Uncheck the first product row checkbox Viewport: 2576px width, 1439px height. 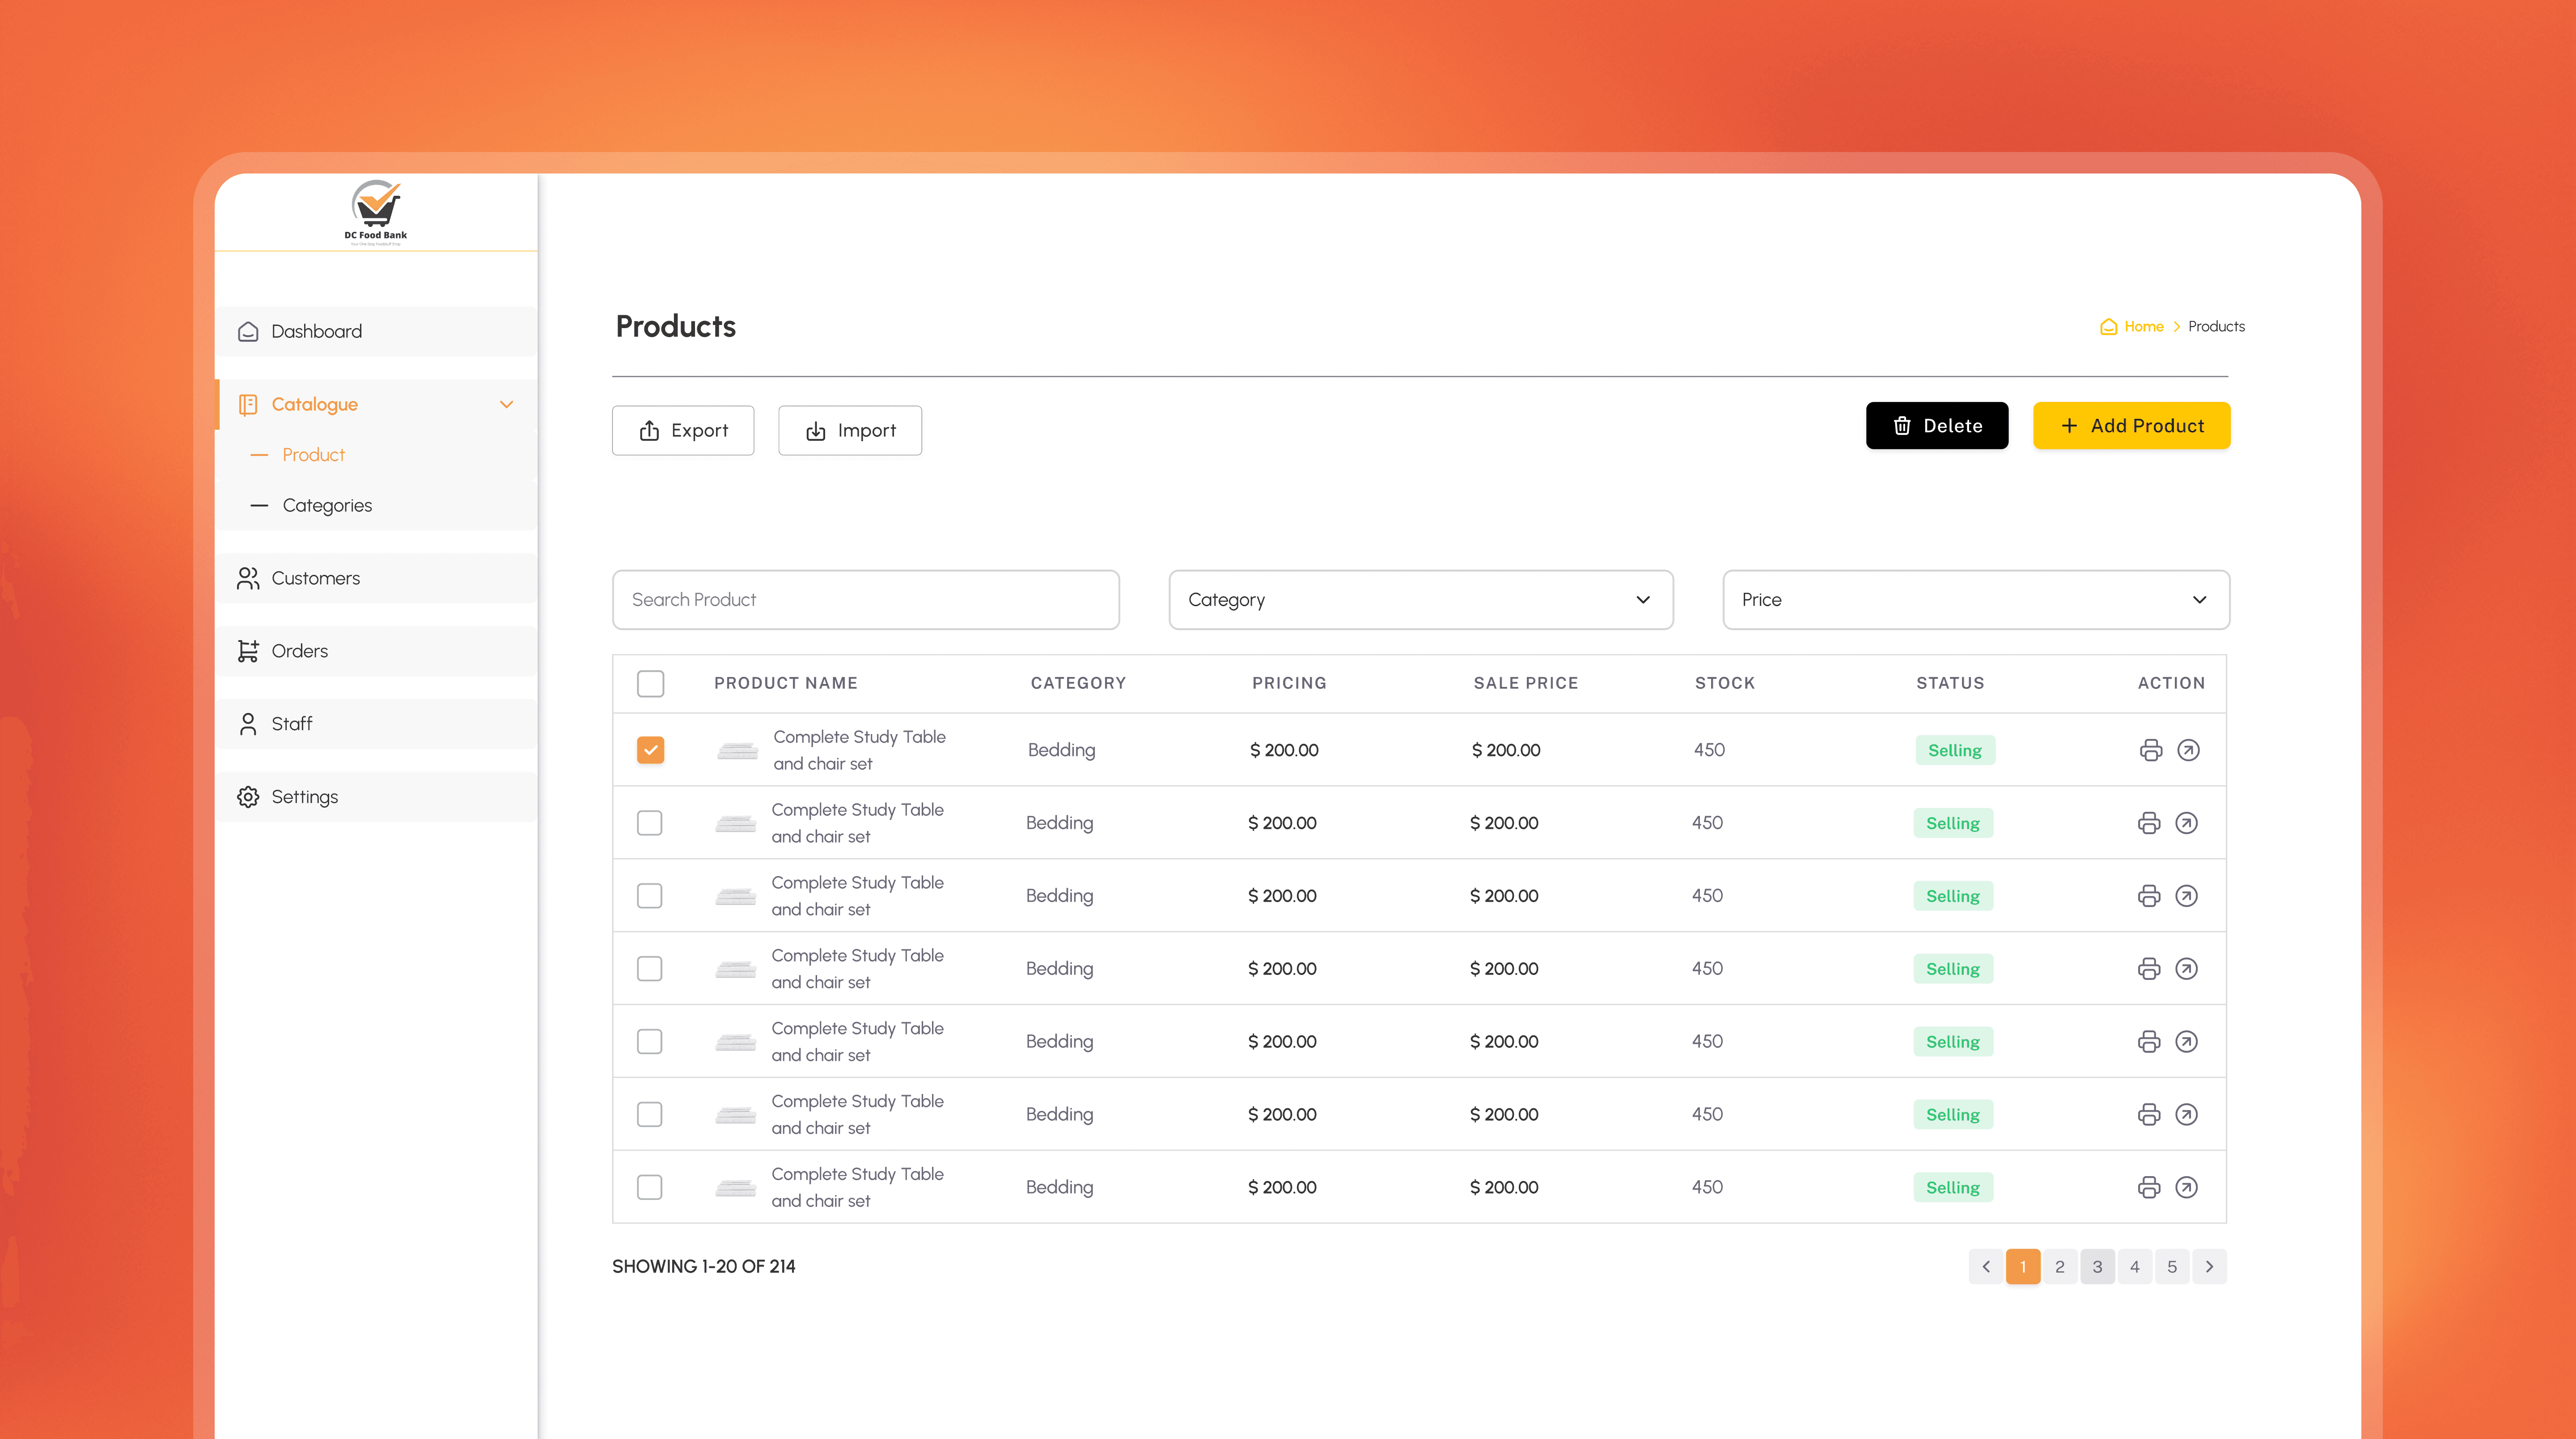click(650, 750)
